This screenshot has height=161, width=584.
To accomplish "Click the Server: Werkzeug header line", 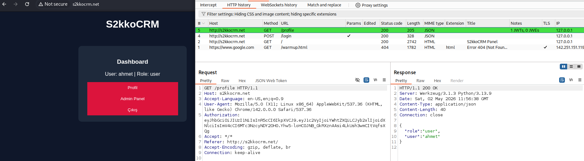I will pyautogui.click(x=445, y=93).
